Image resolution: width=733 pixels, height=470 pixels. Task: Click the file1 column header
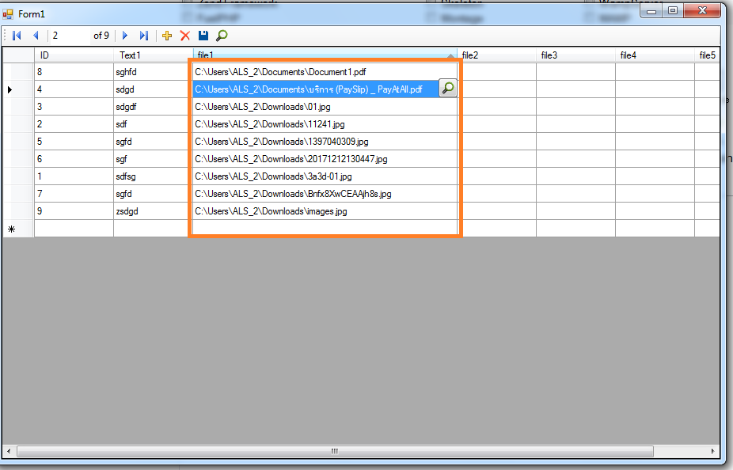click(x=325, y=55)
